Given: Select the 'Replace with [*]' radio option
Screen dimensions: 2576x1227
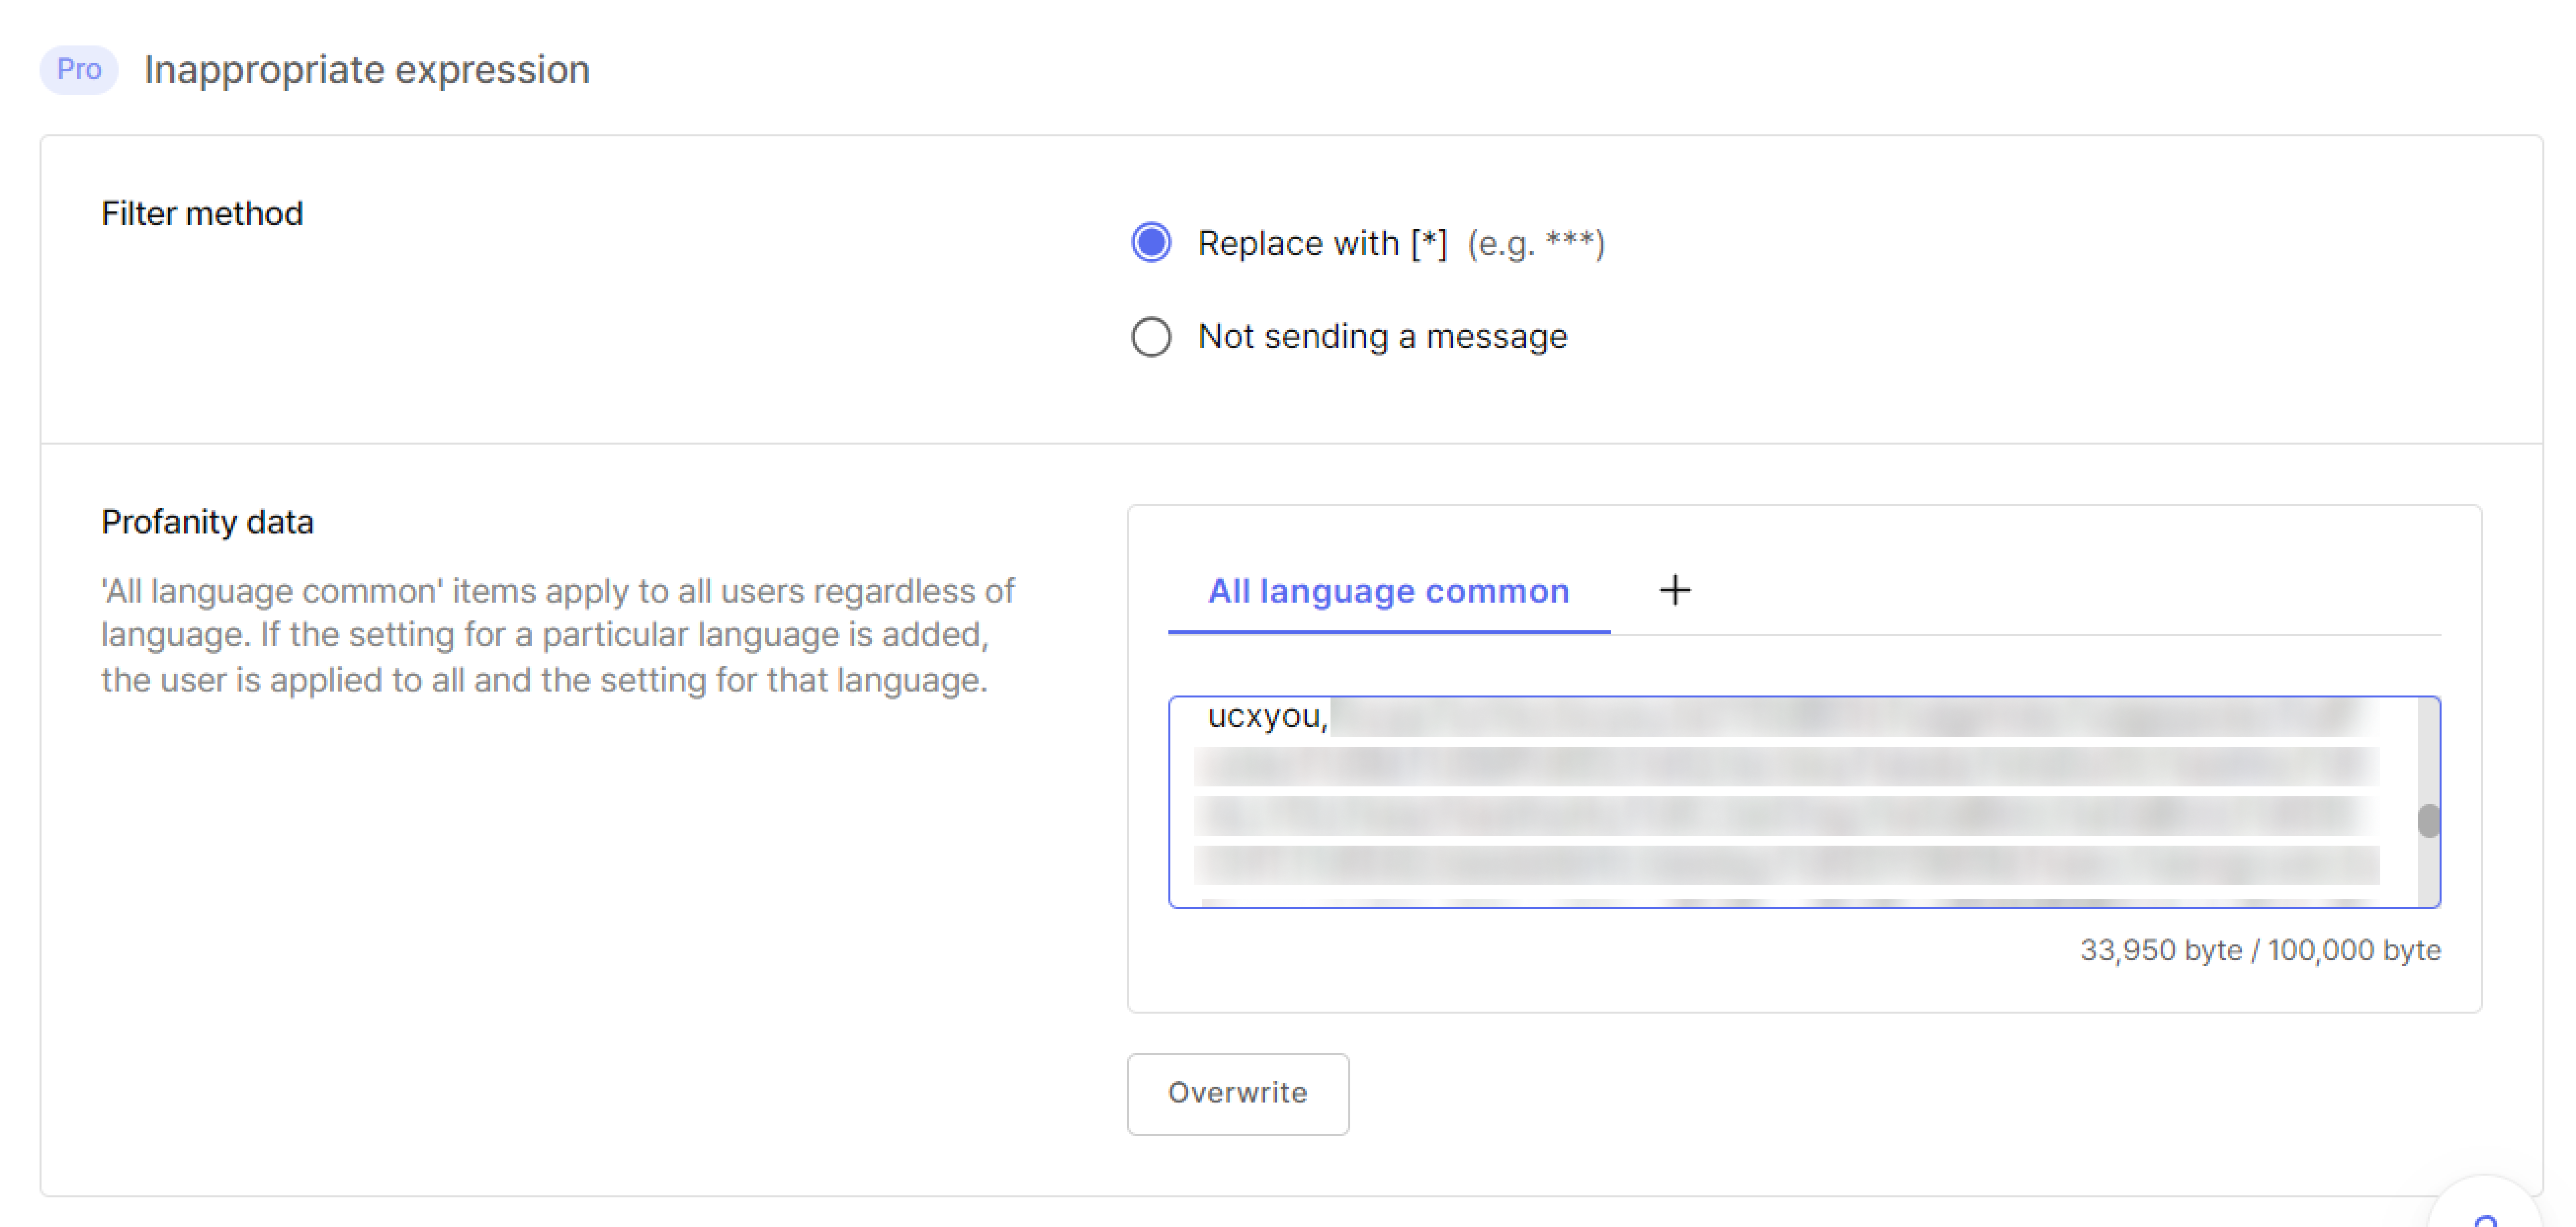Looking at the screenshot, I should (1151, 243).
